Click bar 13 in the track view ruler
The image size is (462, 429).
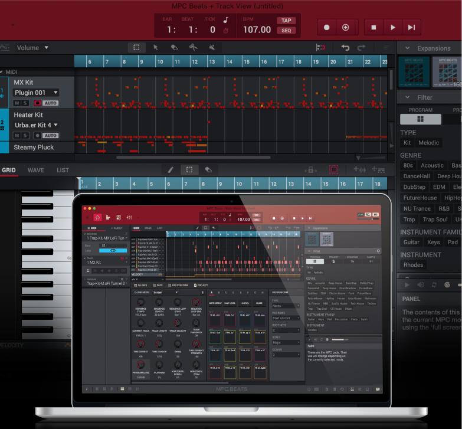point(212,61)
